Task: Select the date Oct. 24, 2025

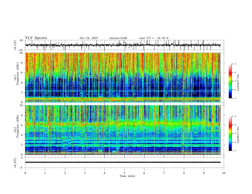Action: (x=89, y=38)
